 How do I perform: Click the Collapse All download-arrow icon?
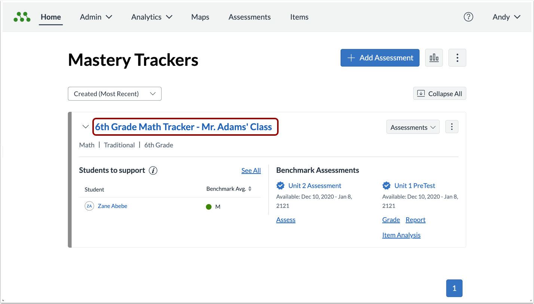pyautogui.click(x=420, y=93)
